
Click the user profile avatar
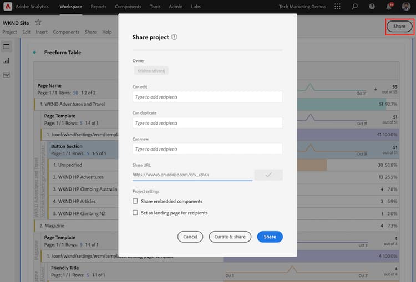(x=406, y=6)
